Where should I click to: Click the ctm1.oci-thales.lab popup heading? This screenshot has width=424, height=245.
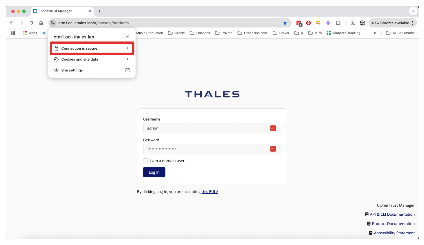pos(74,37)
